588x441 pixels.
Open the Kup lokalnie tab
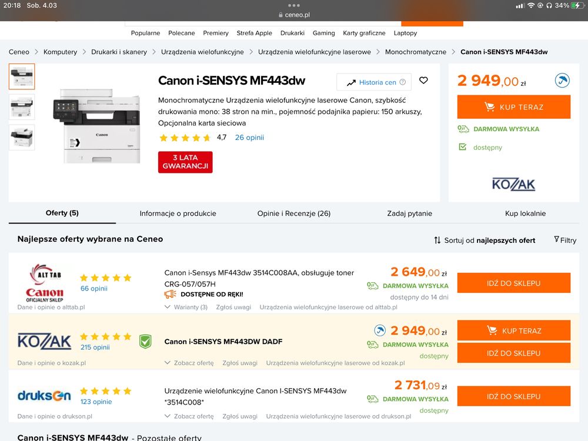point(525,213)
